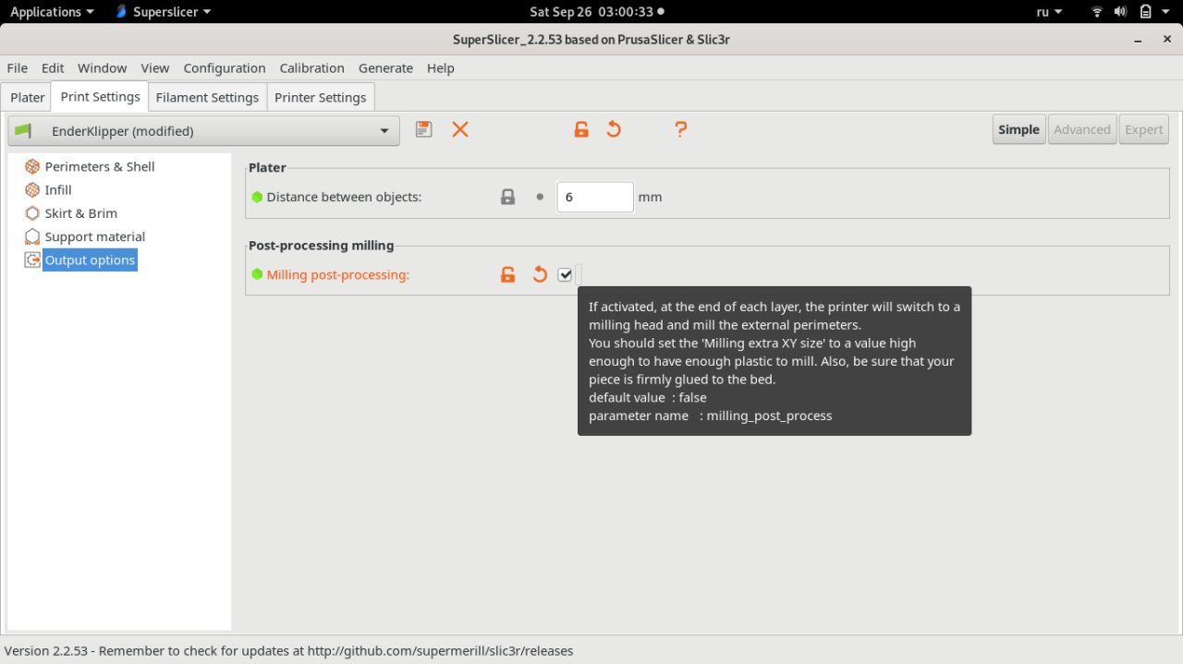Click the orange reset arrow in preset toolbar

(614, 129)
